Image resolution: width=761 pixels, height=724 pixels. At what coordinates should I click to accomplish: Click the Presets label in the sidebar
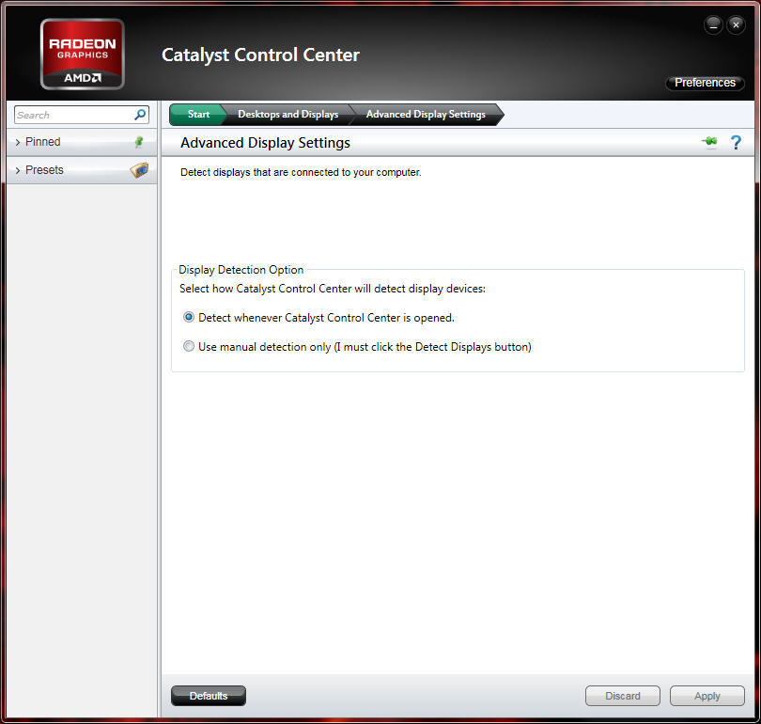[x=45, y=170]
